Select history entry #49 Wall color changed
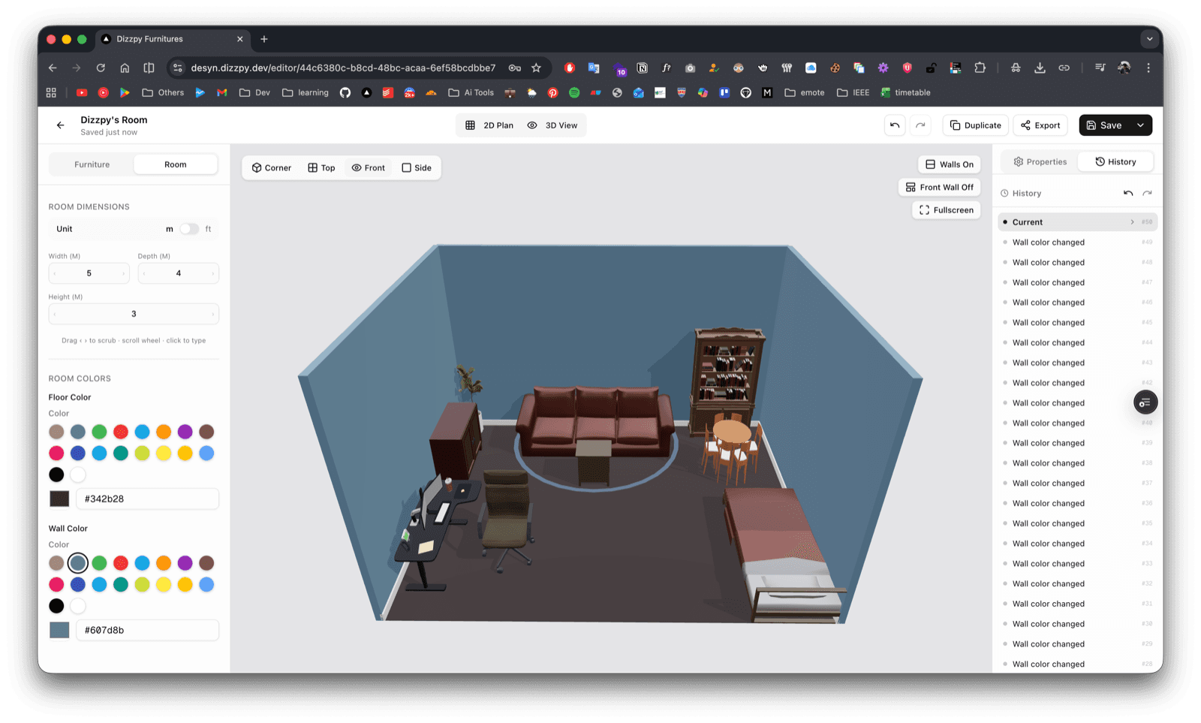The image size is (1201, 723). click(x=1077, y=243)
